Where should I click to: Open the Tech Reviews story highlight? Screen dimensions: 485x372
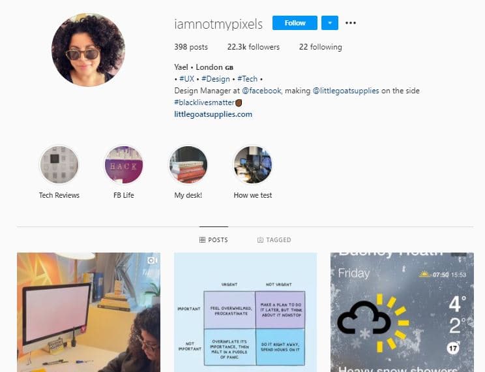(59, 164)
